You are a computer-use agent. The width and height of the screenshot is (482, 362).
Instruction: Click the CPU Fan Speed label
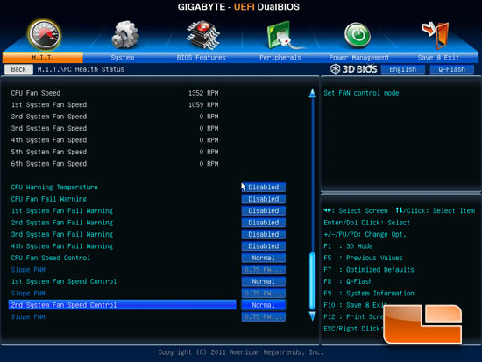pyautogui.click(x=36, y=93)
